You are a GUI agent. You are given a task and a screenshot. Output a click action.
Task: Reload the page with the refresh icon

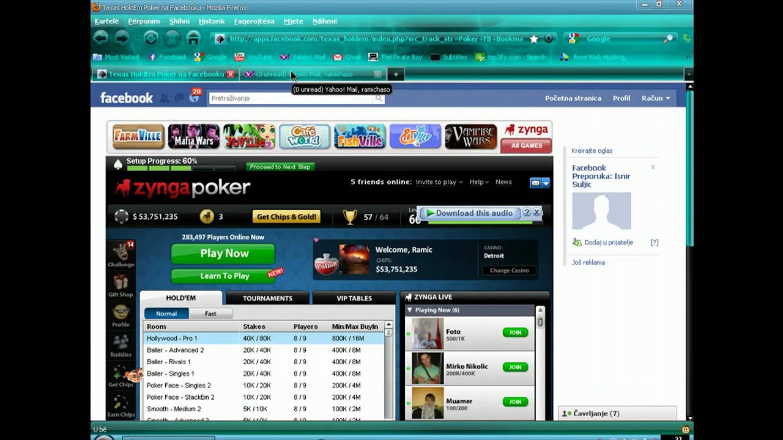(150, 38)
